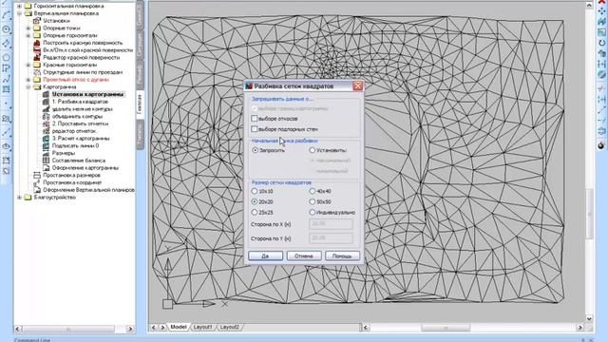Click the Сторона по Y input field
608x342 pixels.
pyautogui.click(x=332, y=238)
